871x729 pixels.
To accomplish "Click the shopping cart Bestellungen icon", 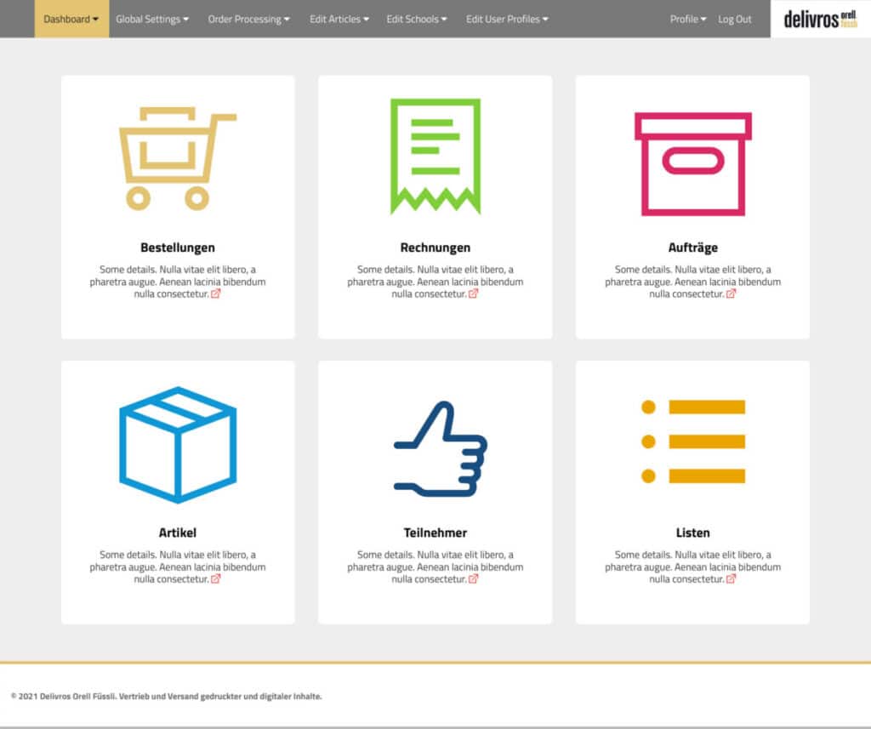I will click(178, 158).
